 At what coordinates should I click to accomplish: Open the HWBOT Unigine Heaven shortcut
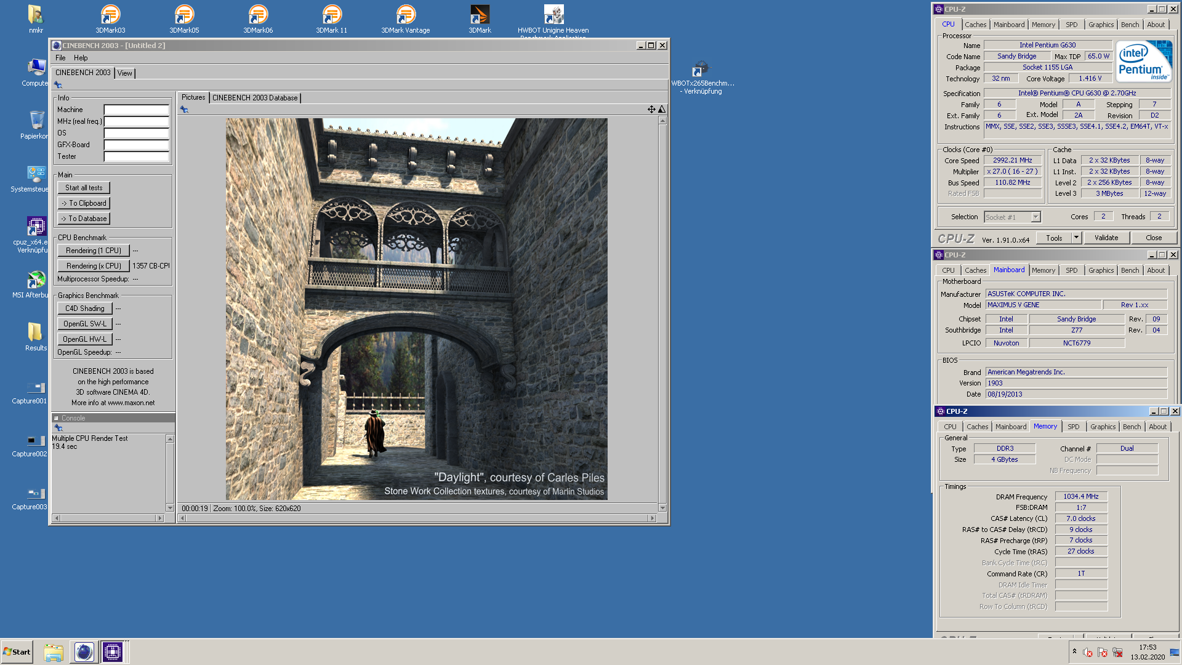553,18
